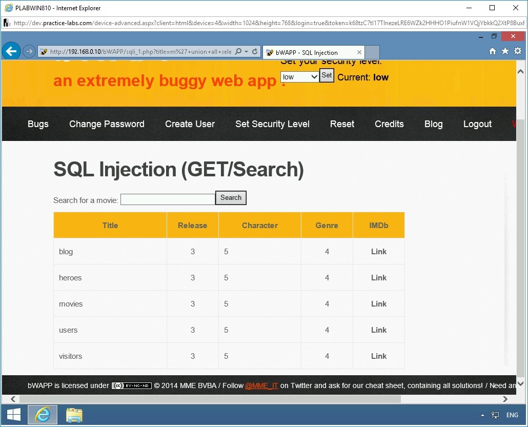528x427 pixels.
Task: Open the address bar search suggestions dropdown arrow
Action: 246,52
